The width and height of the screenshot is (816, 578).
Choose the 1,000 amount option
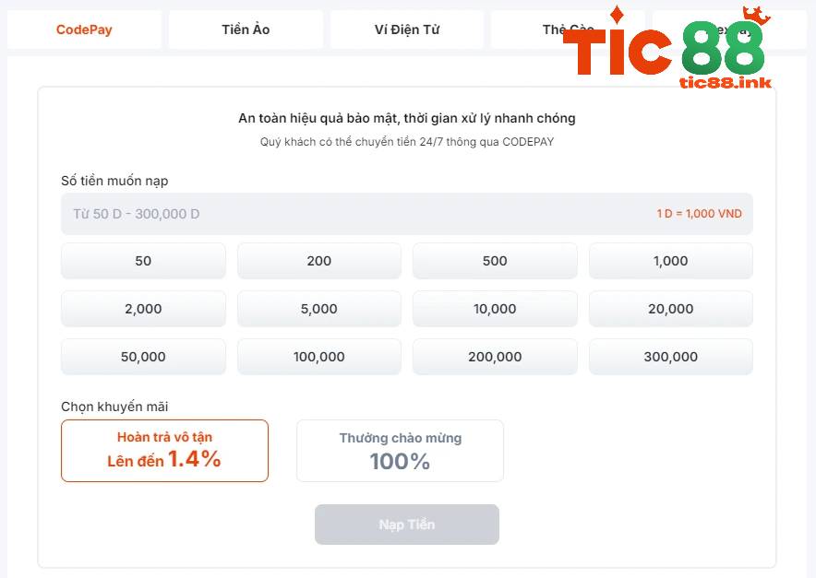coord(670,260)
